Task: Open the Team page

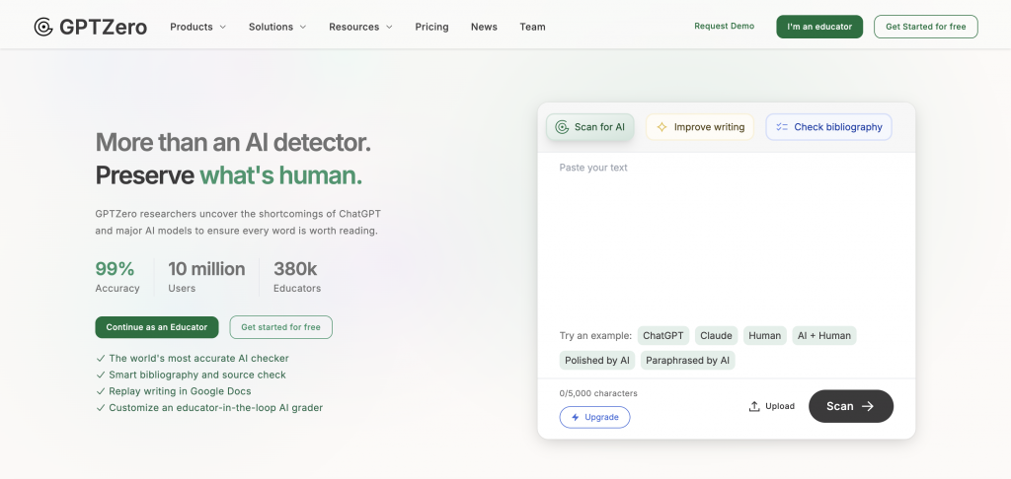Action: click(x=532, y=27)
